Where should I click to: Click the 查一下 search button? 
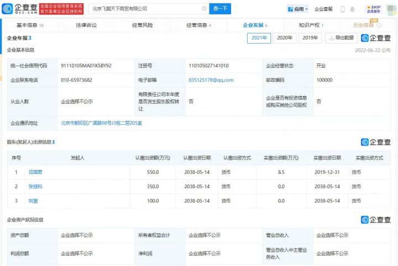click(220, 9)
